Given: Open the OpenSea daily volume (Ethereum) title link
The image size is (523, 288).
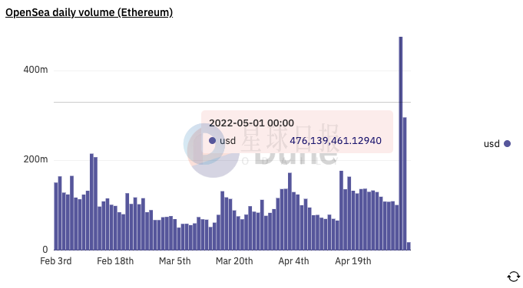Looking at the screenshot, I should tap(89, 12).
